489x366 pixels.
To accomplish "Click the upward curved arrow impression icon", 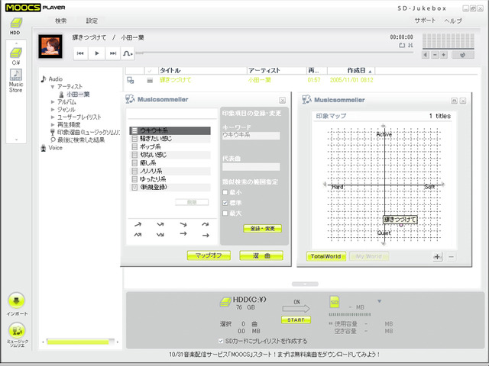I will point(138,224).
